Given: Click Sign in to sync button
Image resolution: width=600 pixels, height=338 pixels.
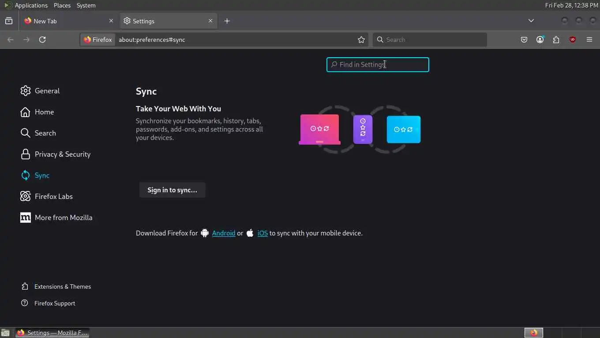Looking at the screenshot, I should (172, 190).
